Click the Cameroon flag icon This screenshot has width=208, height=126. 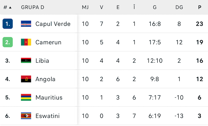click(x=26, y=42)
